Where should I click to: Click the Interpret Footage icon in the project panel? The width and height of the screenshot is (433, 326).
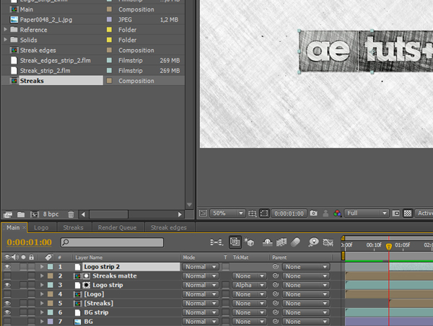8,214
